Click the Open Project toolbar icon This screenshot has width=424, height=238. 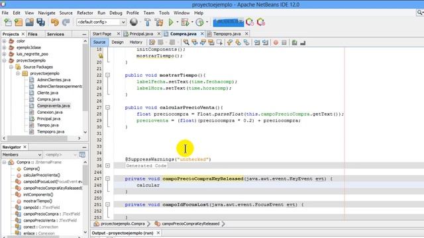pos(29,22)
